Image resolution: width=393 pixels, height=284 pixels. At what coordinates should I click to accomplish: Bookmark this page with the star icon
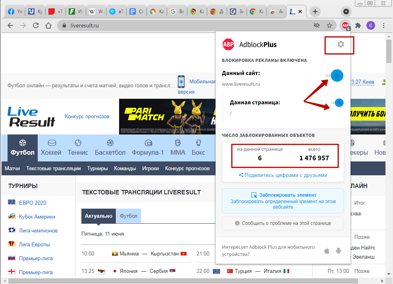pyautogui.click(x=329, y=25)
